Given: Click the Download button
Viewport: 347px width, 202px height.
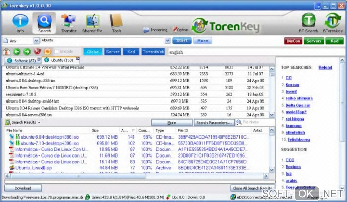Looking at the screenshot, I should coord(23,188).
